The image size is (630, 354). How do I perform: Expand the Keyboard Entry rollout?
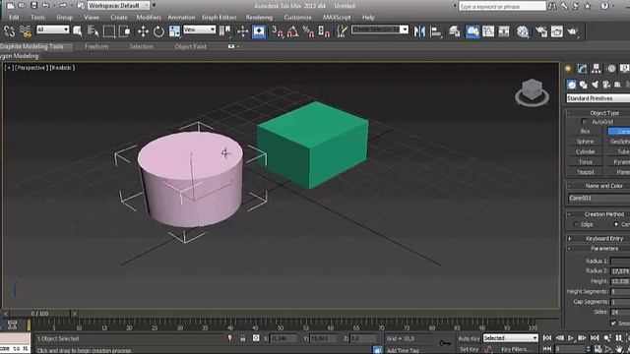tap(598, 238)
